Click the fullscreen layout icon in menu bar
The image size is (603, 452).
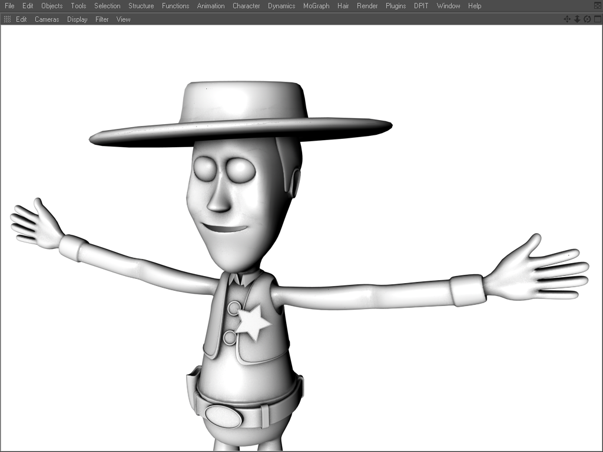tap(598, 6)
